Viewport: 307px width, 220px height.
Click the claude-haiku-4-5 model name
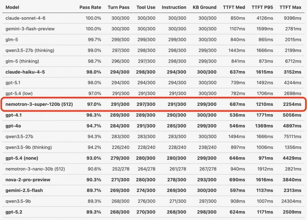(25, 72)
